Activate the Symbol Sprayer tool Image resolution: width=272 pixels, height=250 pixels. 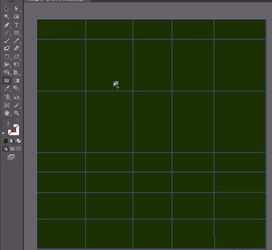click(x=7, y=97)
